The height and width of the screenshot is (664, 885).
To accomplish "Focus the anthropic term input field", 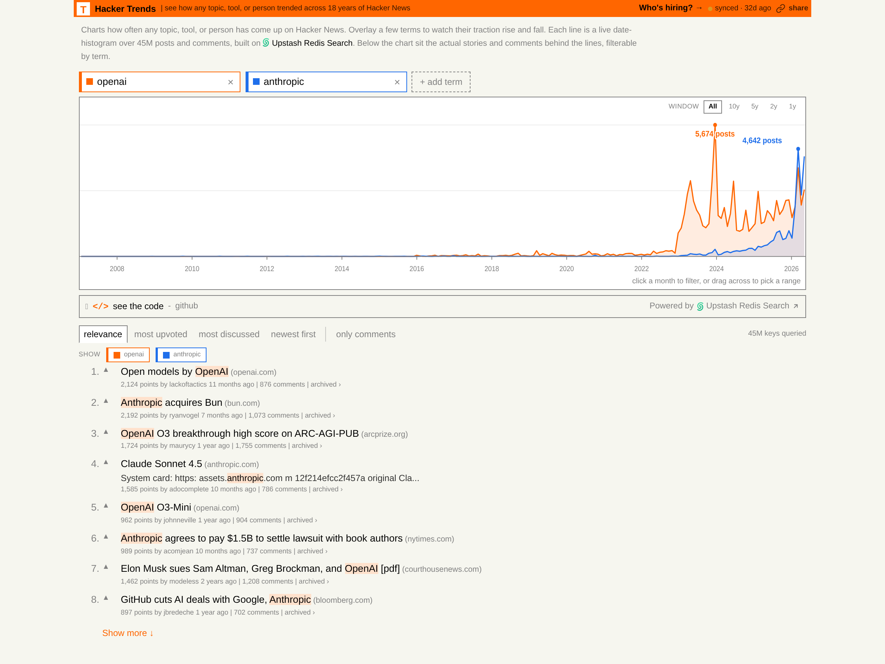I will [x=327, y=82].
